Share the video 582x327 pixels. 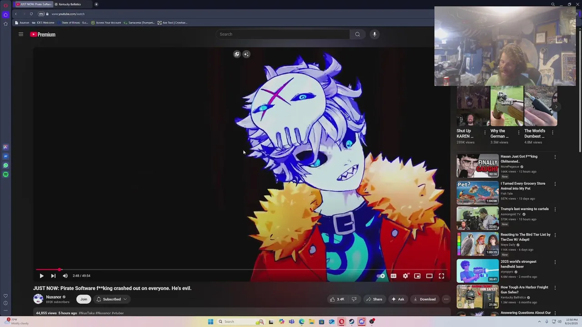[374, 299]
